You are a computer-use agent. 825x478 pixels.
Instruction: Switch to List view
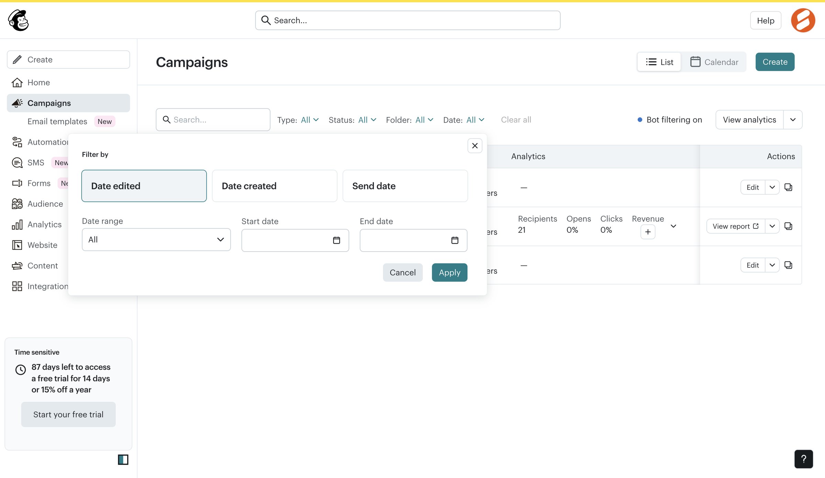coord(659,62)
